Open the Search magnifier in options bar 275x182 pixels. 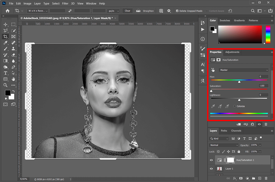(x=252, y=11)
